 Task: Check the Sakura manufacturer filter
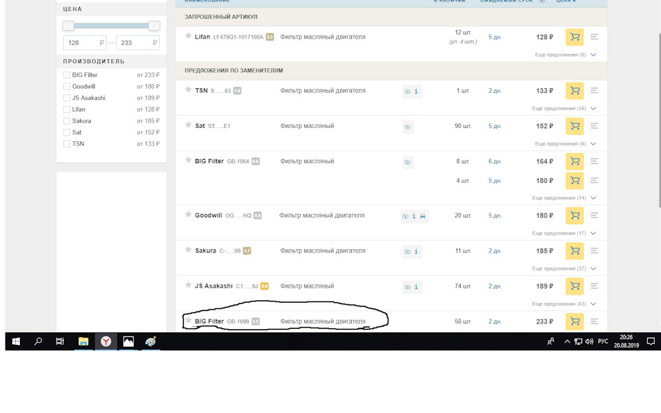click(67, 121)
